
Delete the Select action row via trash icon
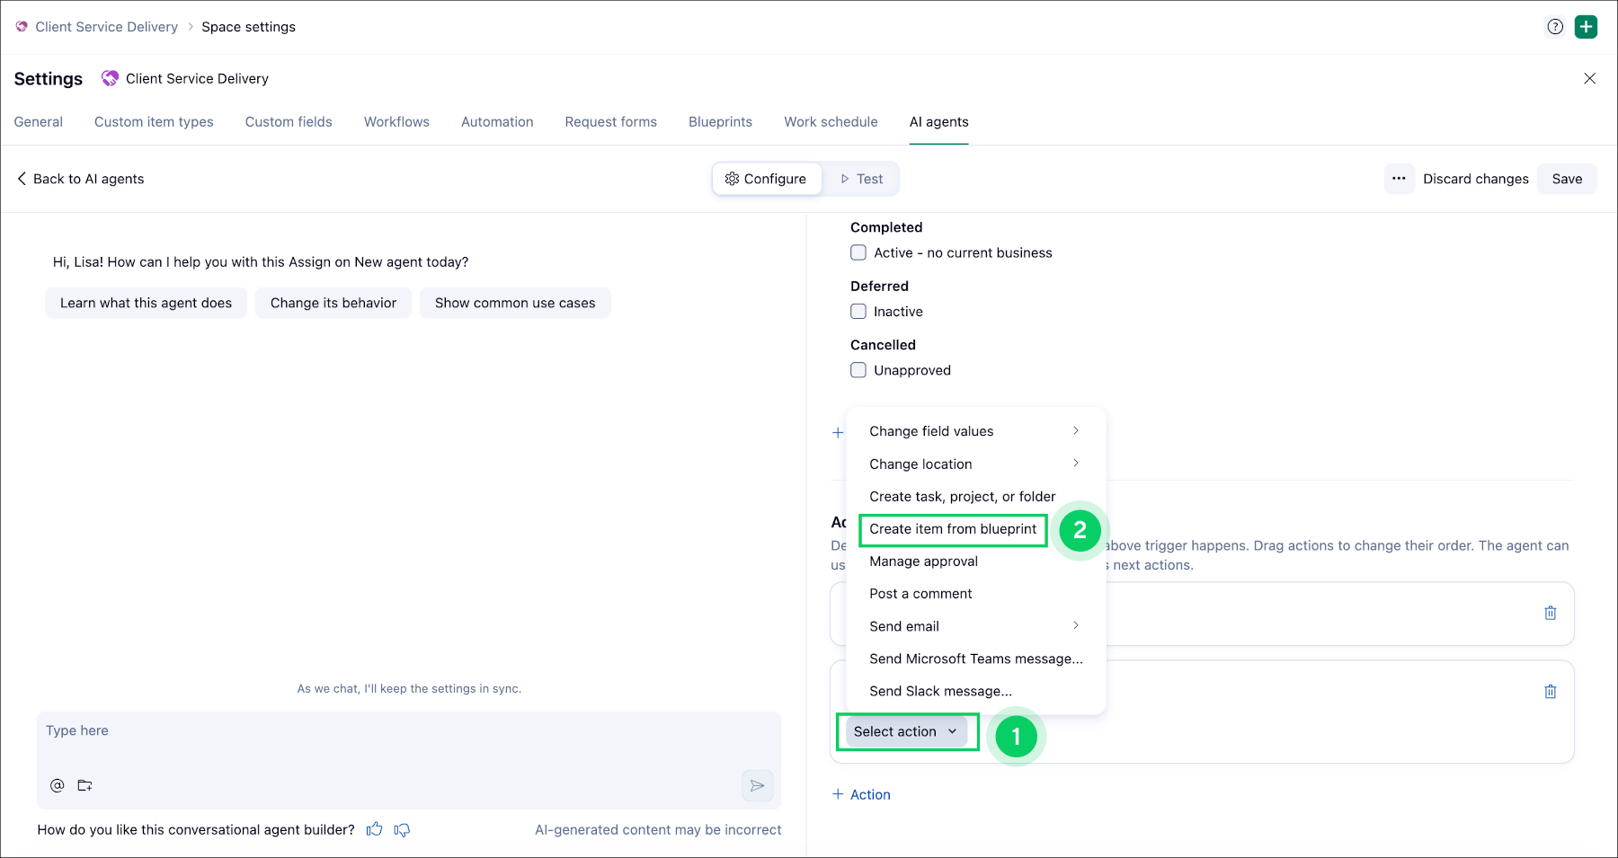1551,692
